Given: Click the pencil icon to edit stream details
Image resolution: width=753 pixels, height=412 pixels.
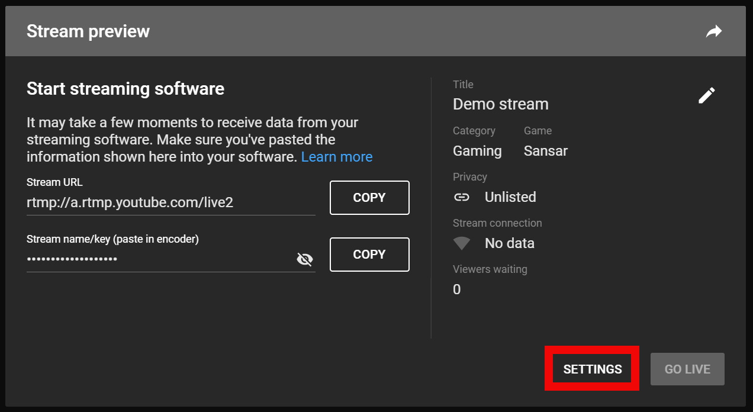Looking at the screenshot, I should coord(706,95).
